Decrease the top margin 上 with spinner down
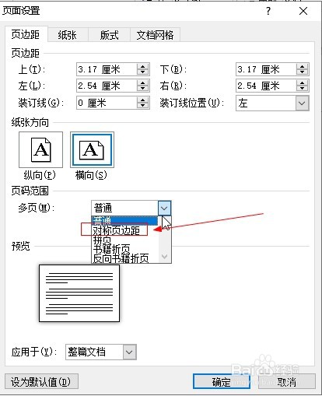Image resolution: width=322 pixels, height=396 pixels. (142, 72)
